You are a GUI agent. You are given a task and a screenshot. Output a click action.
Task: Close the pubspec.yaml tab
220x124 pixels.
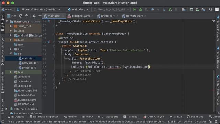click(92, 16)
